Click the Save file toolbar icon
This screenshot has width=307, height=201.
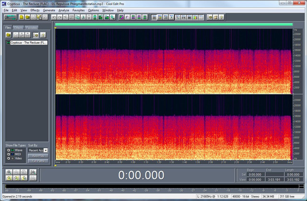tap(33, 17)
